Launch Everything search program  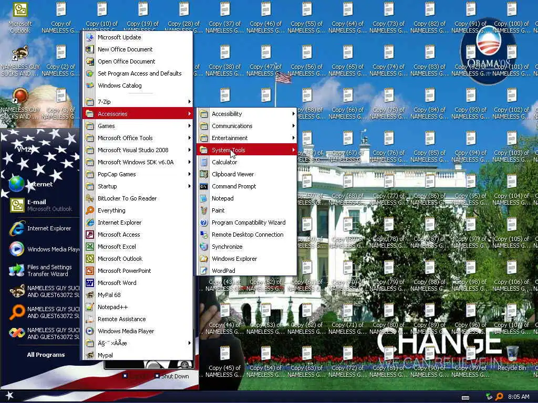pos(138,210)
